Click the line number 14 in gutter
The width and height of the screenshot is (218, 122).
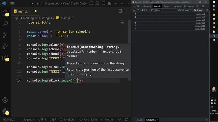coord(19,81)
